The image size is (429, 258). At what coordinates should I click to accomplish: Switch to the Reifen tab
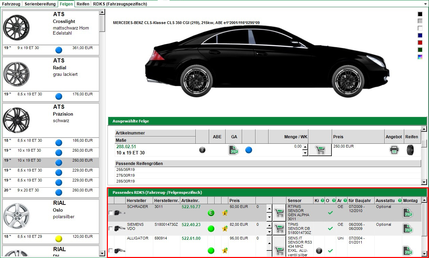(83, 4)
